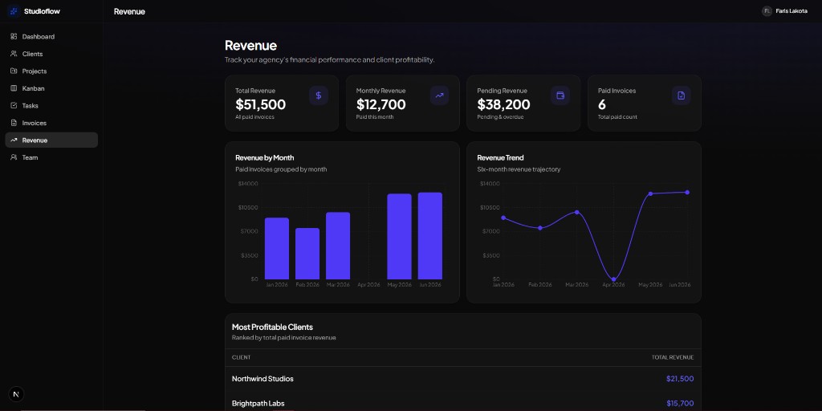The image size is (822, 411).
Task: Open Dashboard from the sidebar
Action: click(51, 37)
